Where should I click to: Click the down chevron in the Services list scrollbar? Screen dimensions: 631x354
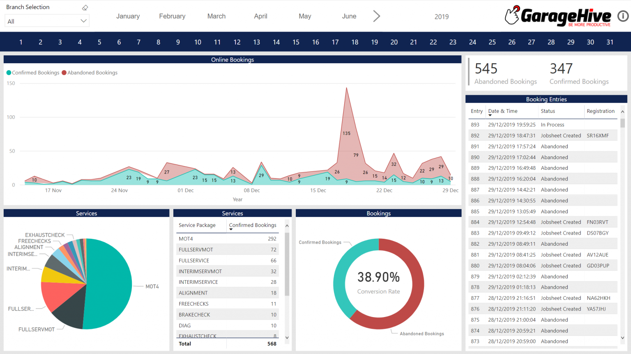click(287, 338)
